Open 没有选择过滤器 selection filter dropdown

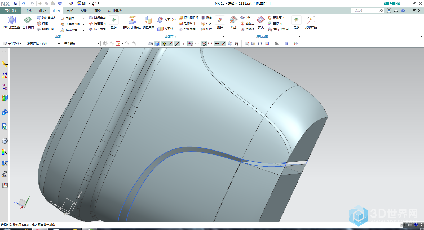[x=44, y=43]
